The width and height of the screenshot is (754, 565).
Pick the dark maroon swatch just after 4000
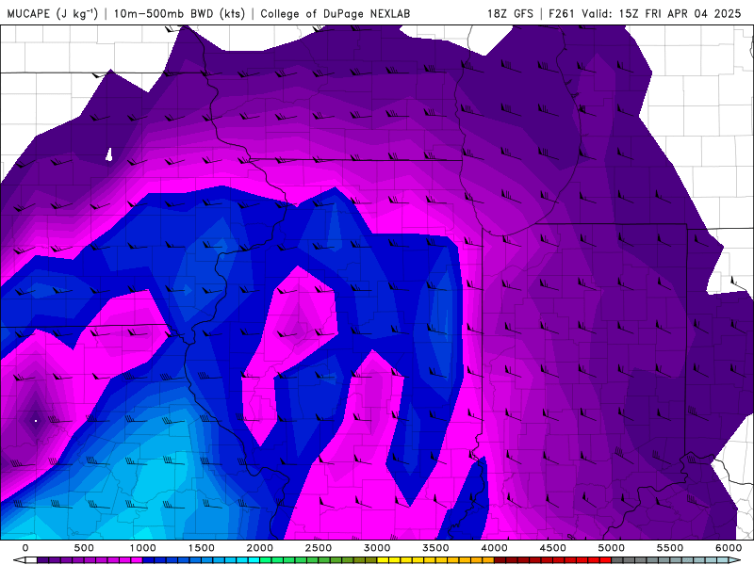tap(500, 560)
